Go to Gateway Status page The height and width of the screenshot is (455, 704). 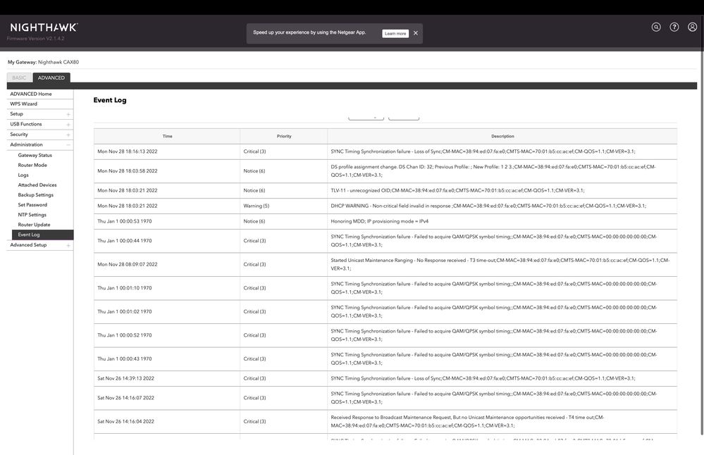click(x=35, y=155)
